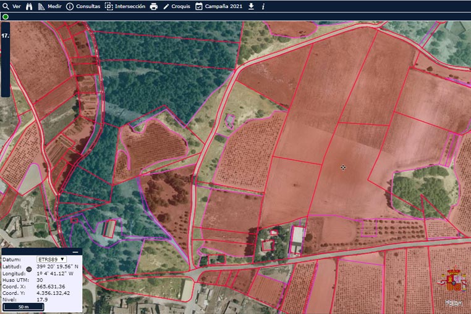Open the italic i information icon
This screenshot has width=471, height=314.
(263, 6)
